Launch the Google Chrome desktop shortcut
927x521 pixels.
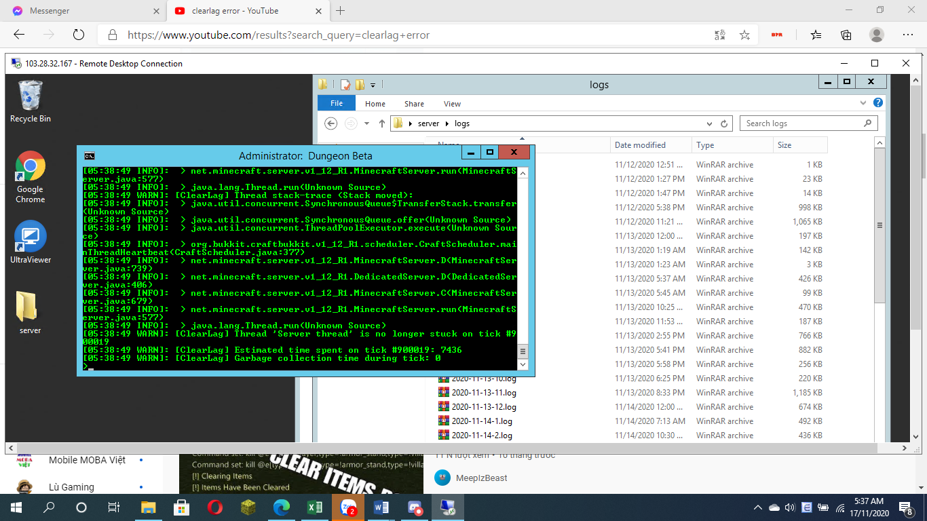click(30, 177)
